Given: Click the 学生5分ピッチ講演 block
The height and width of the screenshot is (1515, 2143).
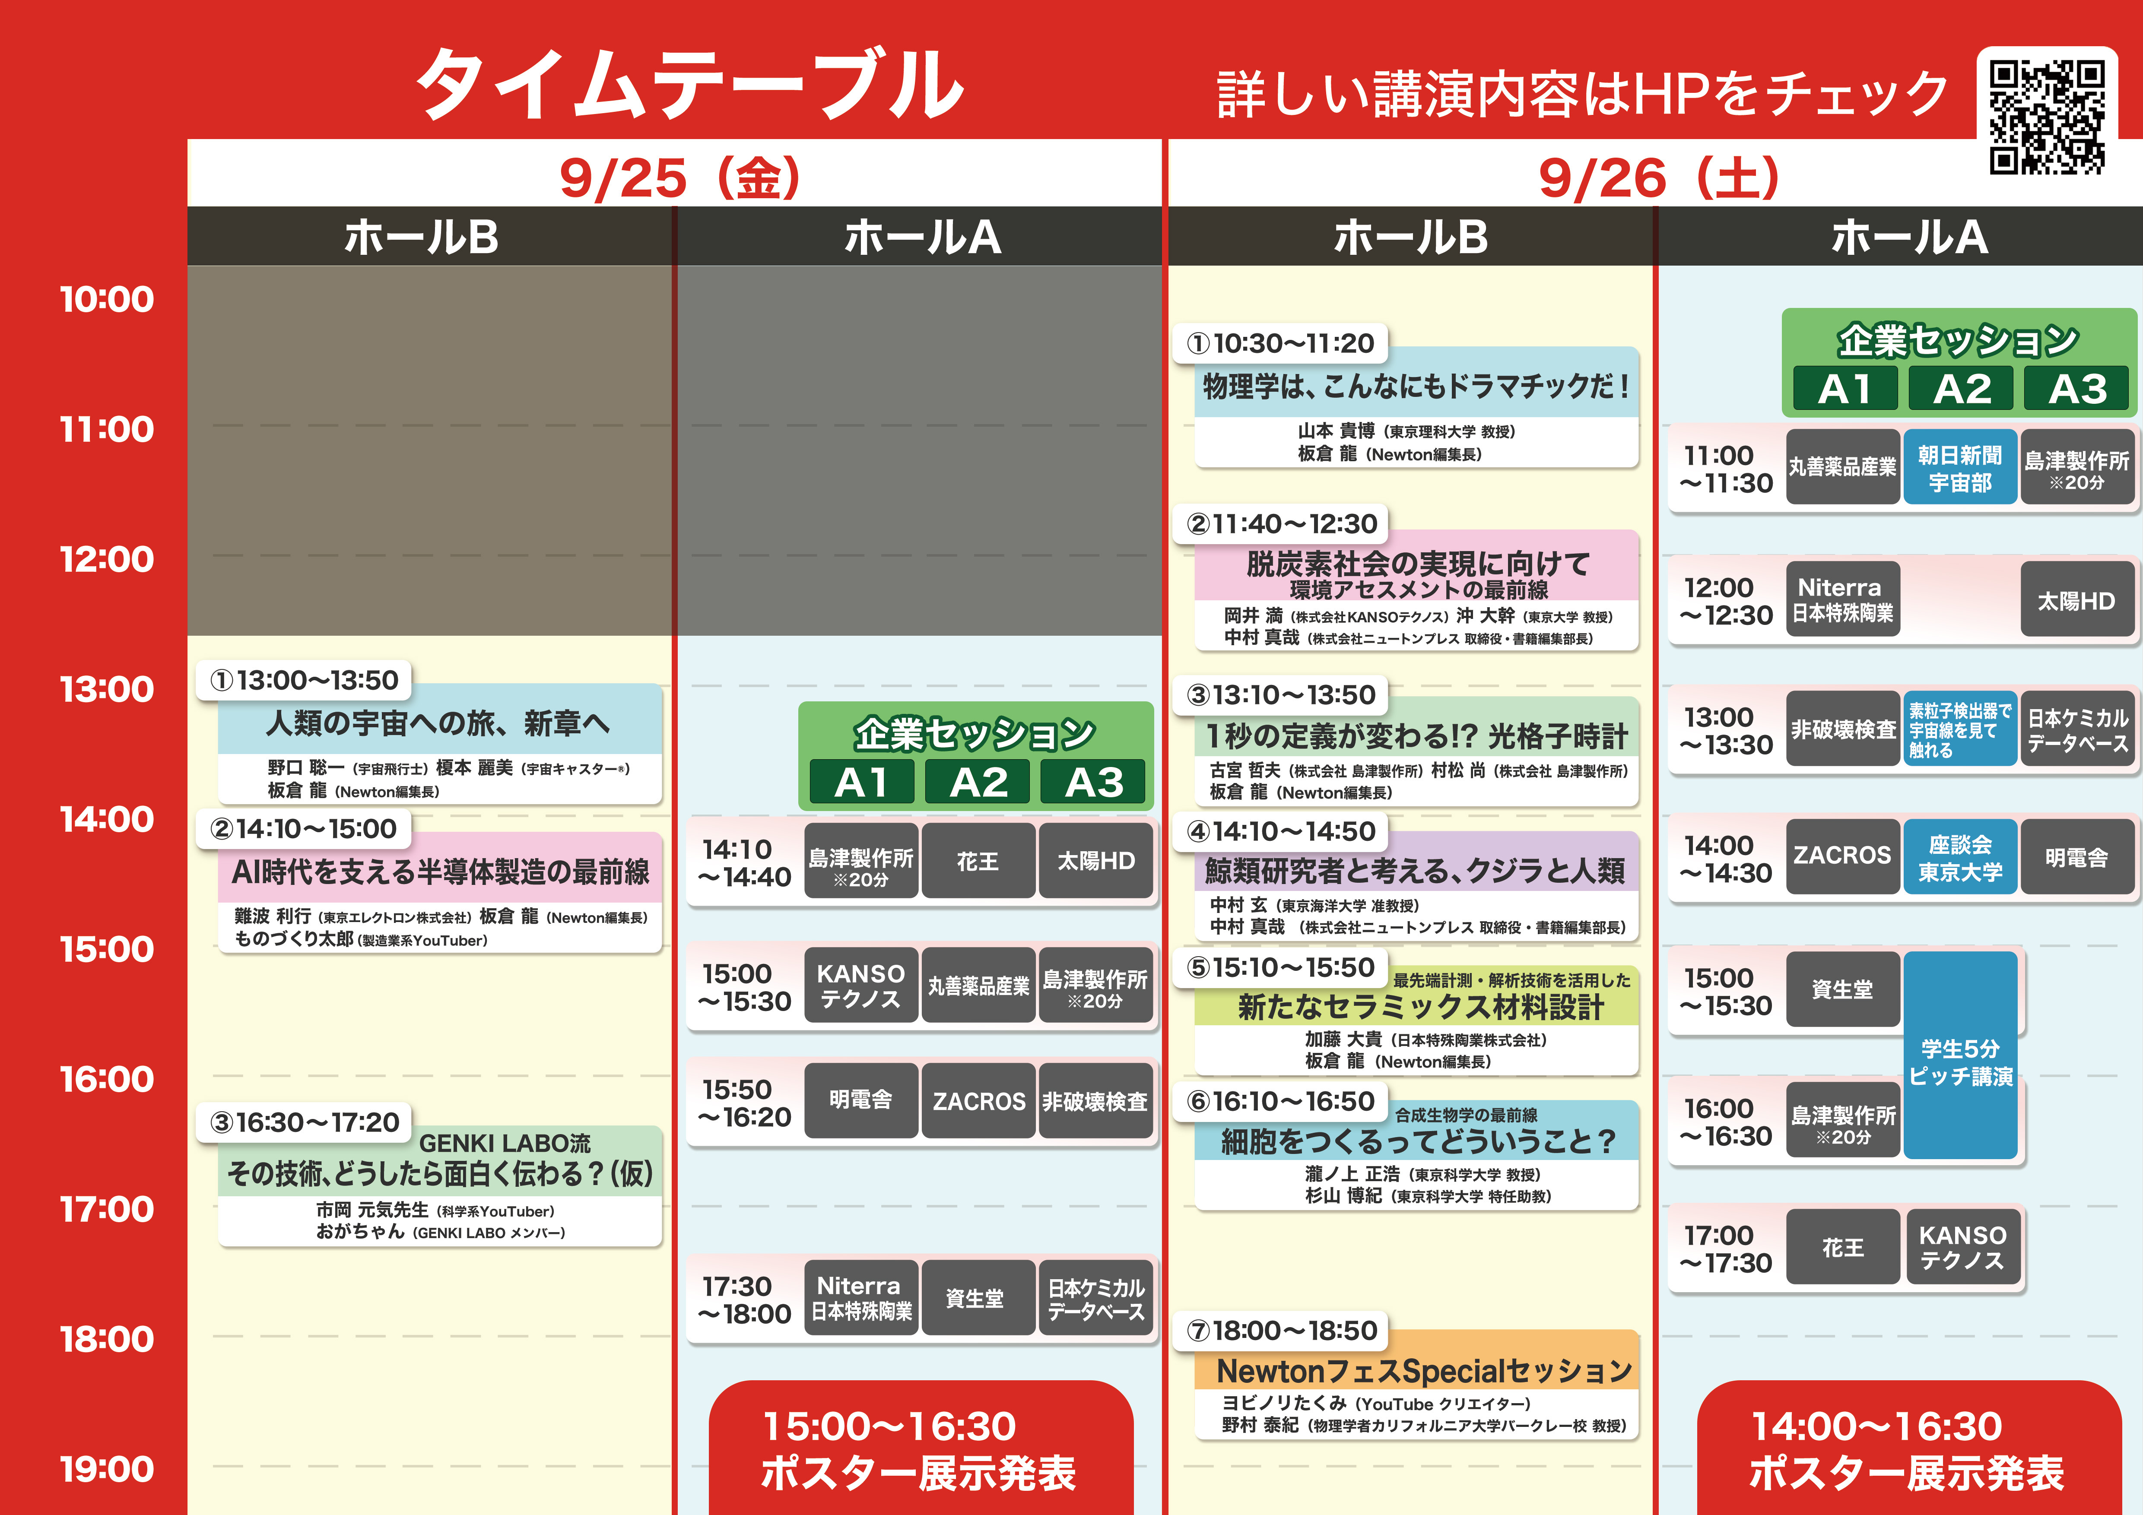Looking at the screenshot, I should click(x=1960, y=1055).
